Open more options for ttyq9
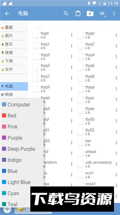This screenshot has width=120, height=215. 72,89
